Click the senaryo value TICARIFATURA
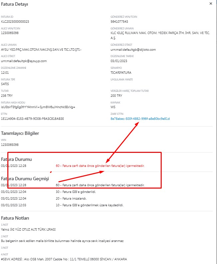This screenshot has height=264, width=217. (121, 72)
